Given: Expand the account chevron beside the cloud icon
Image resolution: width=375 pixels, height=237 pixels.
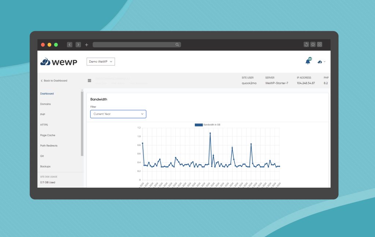Looking at the screenshot, I should point(325,62).
